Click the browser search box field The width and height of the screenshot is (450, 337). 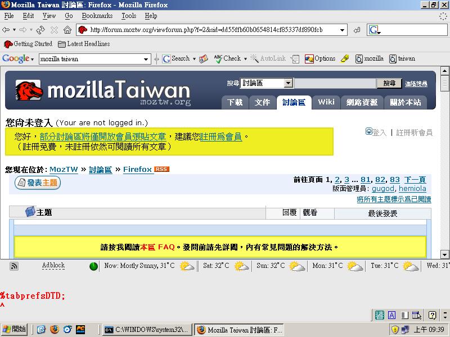(x=415, y=30)
